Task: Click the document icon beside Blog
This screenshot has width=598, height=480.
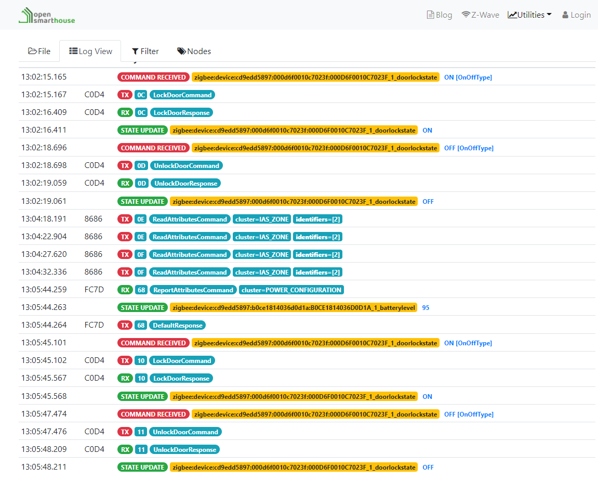Action: point(430,15)
